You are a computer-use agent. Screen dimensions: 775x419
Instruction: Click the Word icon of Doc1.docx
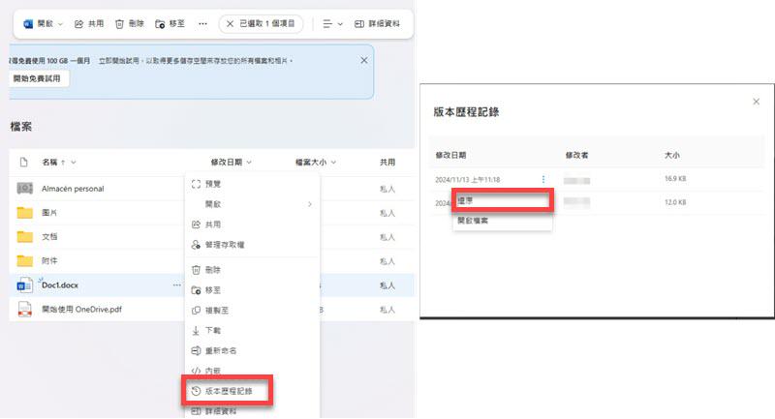pos(25,285)
